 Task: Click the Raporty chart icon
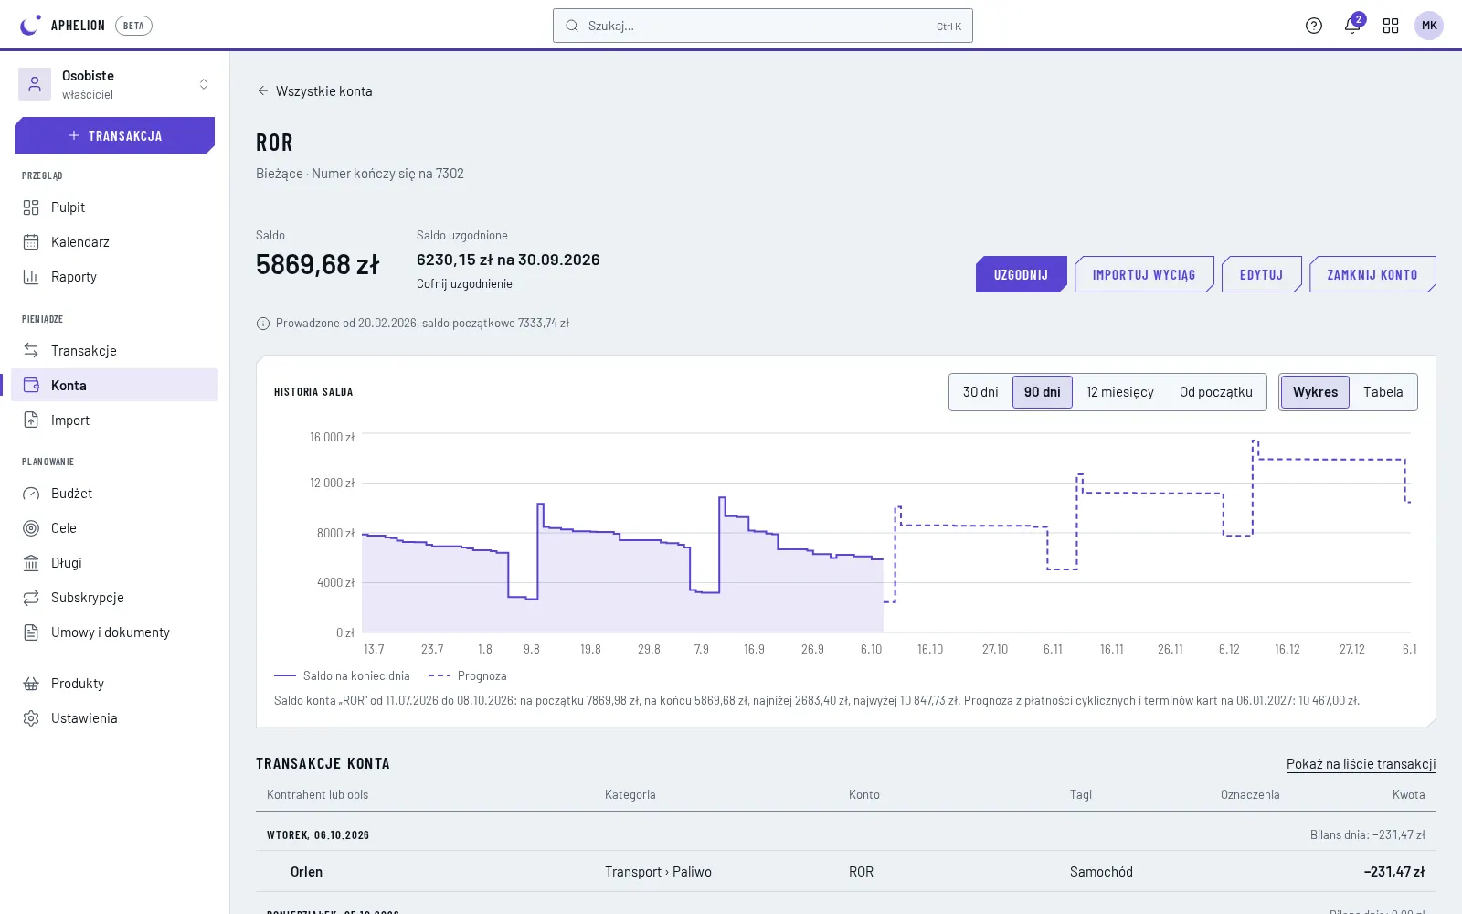coord(31,277)
